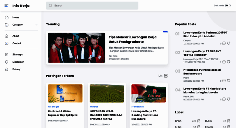Click the Category folder icon
236x128 pixels.
[7, 25]
